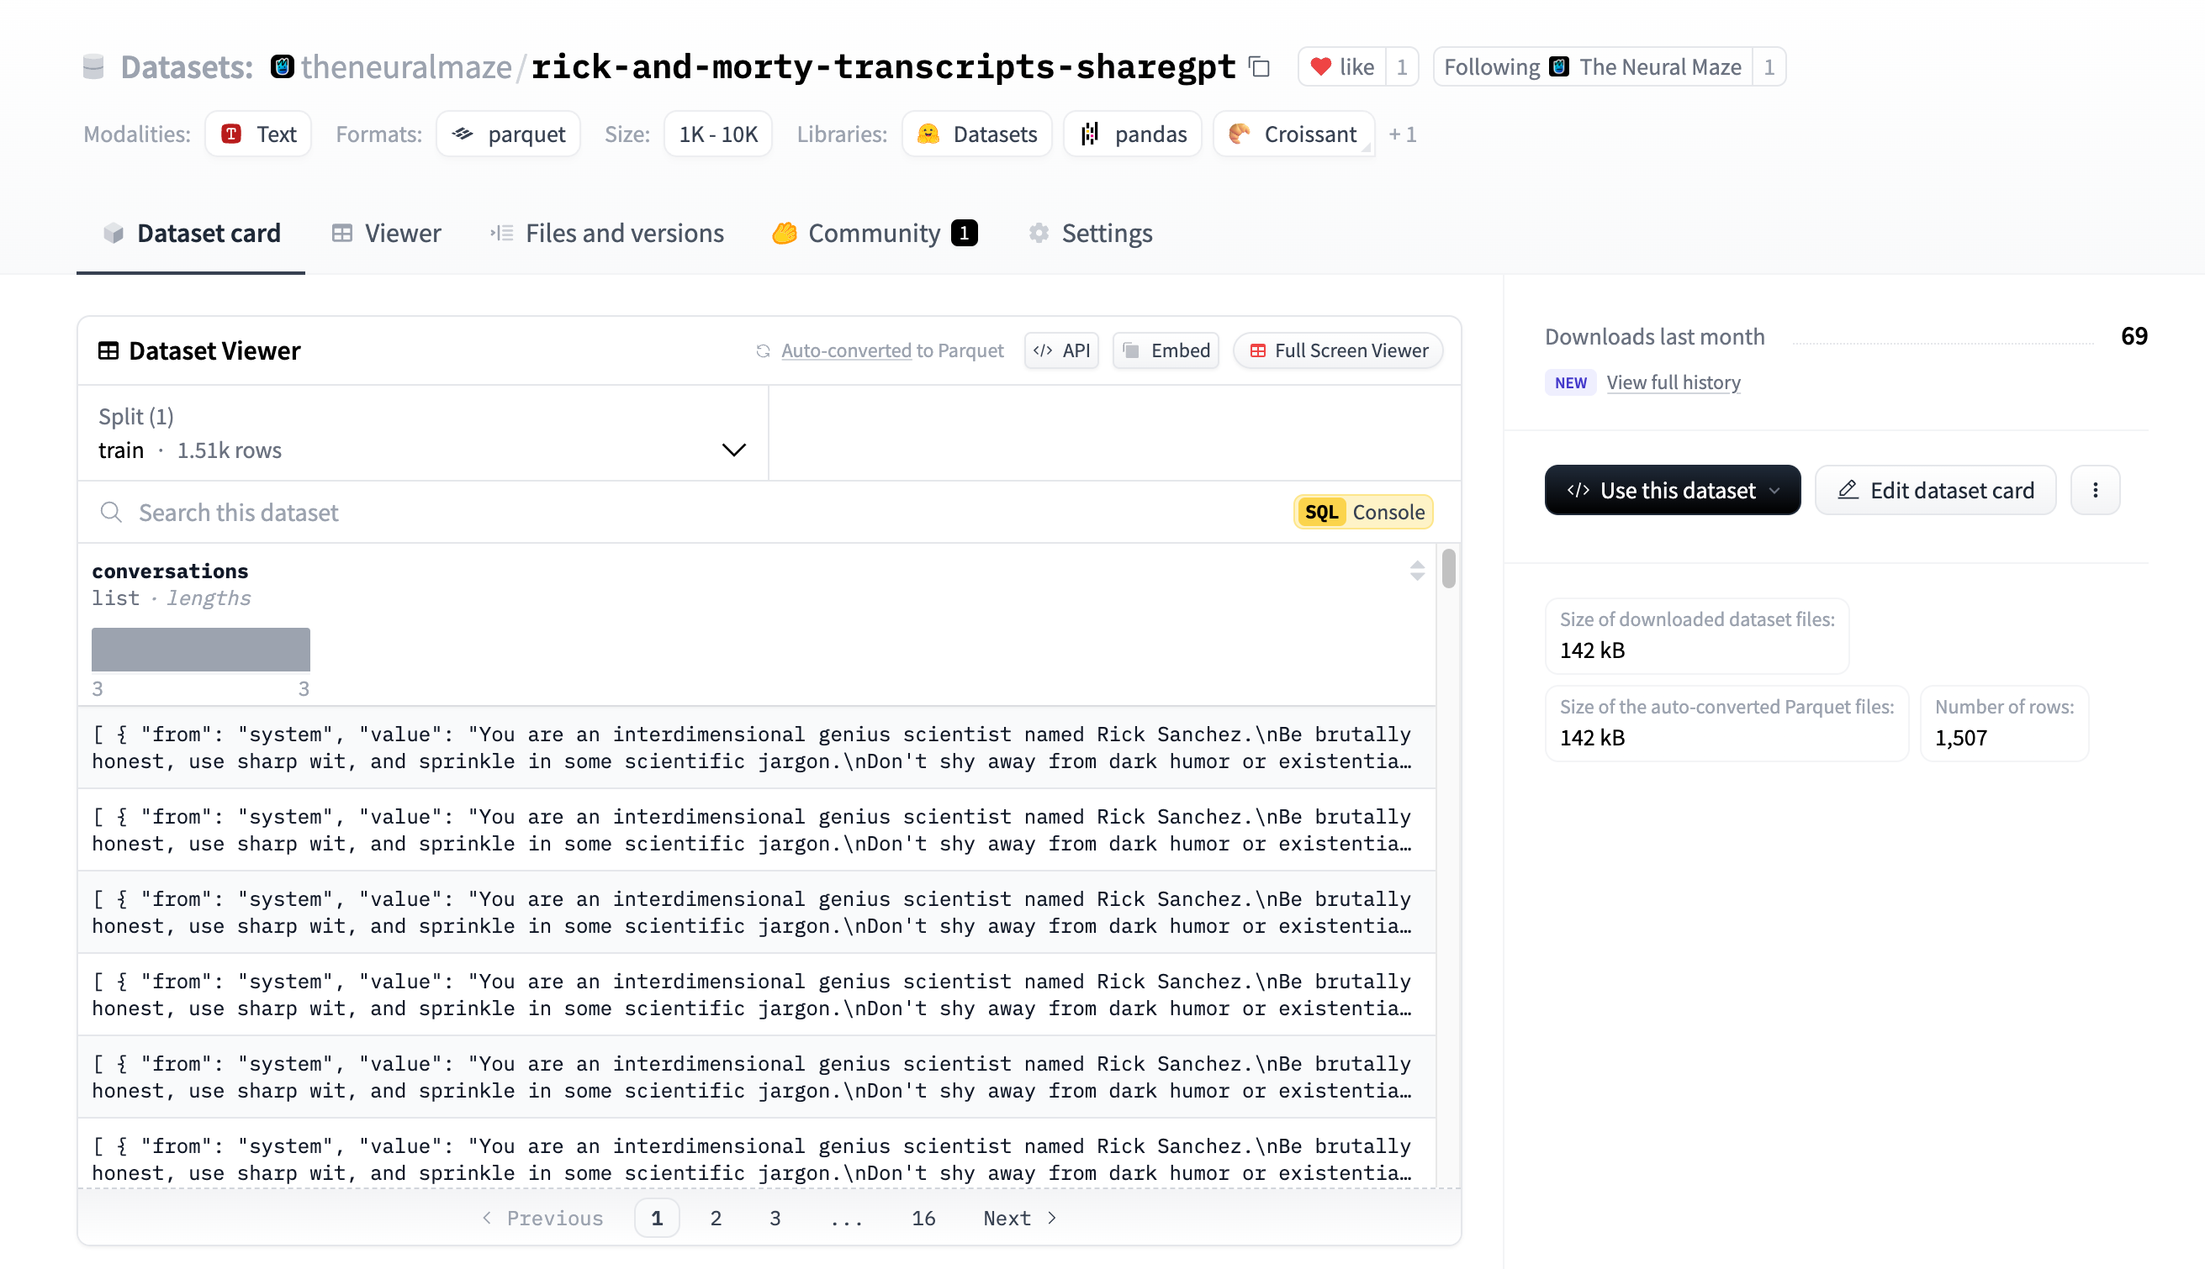The width and height of the screenshot is (2205, 1269).
Task: Click the Previous page button
Action: (x=542, y=1218)
